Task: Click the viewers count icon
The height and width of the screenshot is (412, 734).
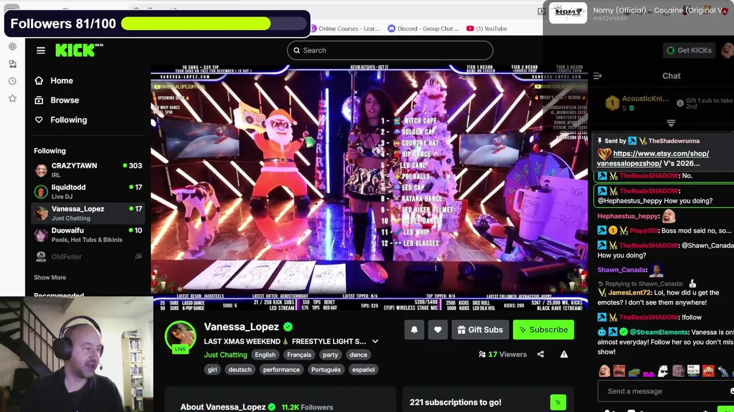Action: pyautogui.click(x=482, y=354)
